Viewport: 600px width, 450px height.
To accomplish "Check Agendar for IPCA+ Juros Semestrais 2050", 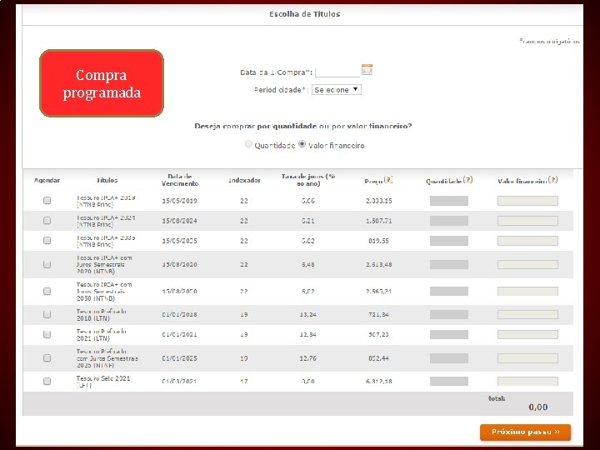I will 47,291.
